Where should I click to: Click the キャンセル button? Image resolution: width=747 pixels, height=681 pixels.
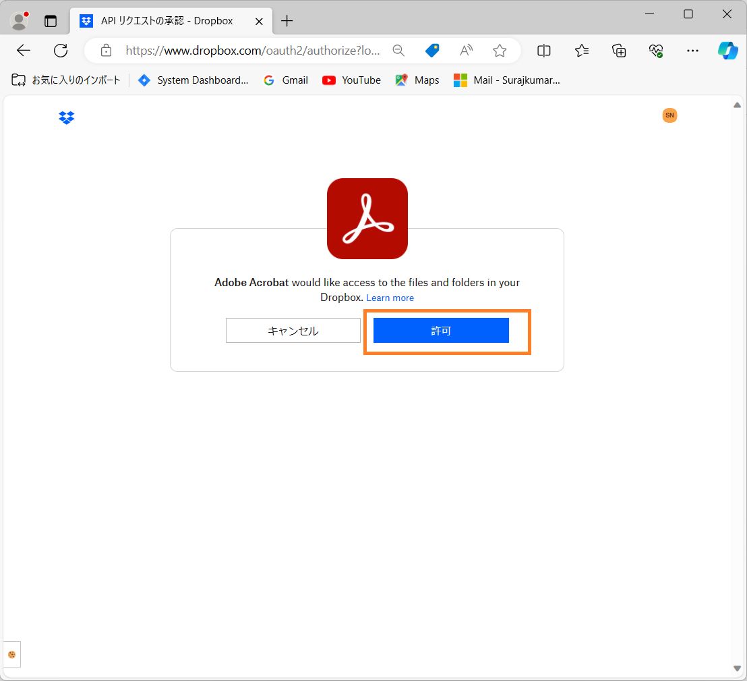click(x=293, y=331)
